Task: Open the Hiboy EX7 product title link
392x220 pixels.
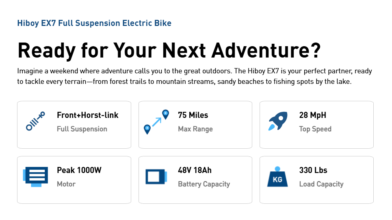Action: coord(94,23)
